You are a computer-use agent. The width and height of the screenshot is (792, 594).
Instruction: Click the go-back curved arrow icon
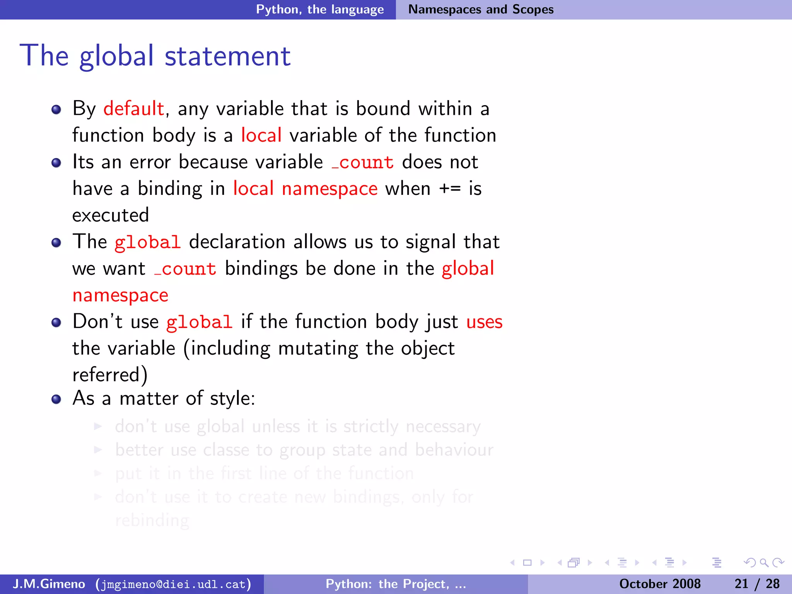click(x=750, y=563)
